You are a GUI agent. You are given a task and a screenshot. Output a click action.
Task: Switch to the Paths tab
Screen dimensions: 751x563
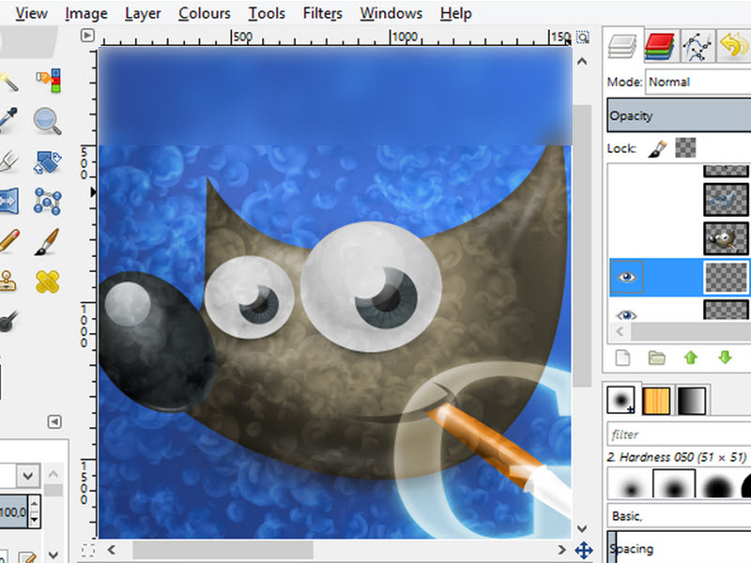coord(697,46)
